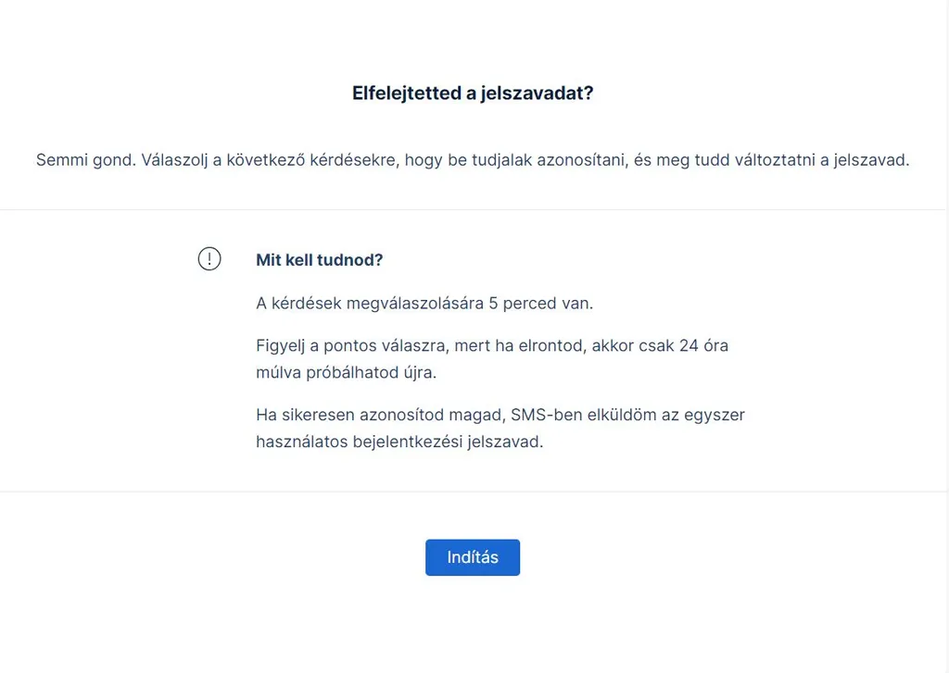The width and height of the screenshot is (949, 673).
Task: Click the circled exclamation info icon
Action: pos(210,259)
